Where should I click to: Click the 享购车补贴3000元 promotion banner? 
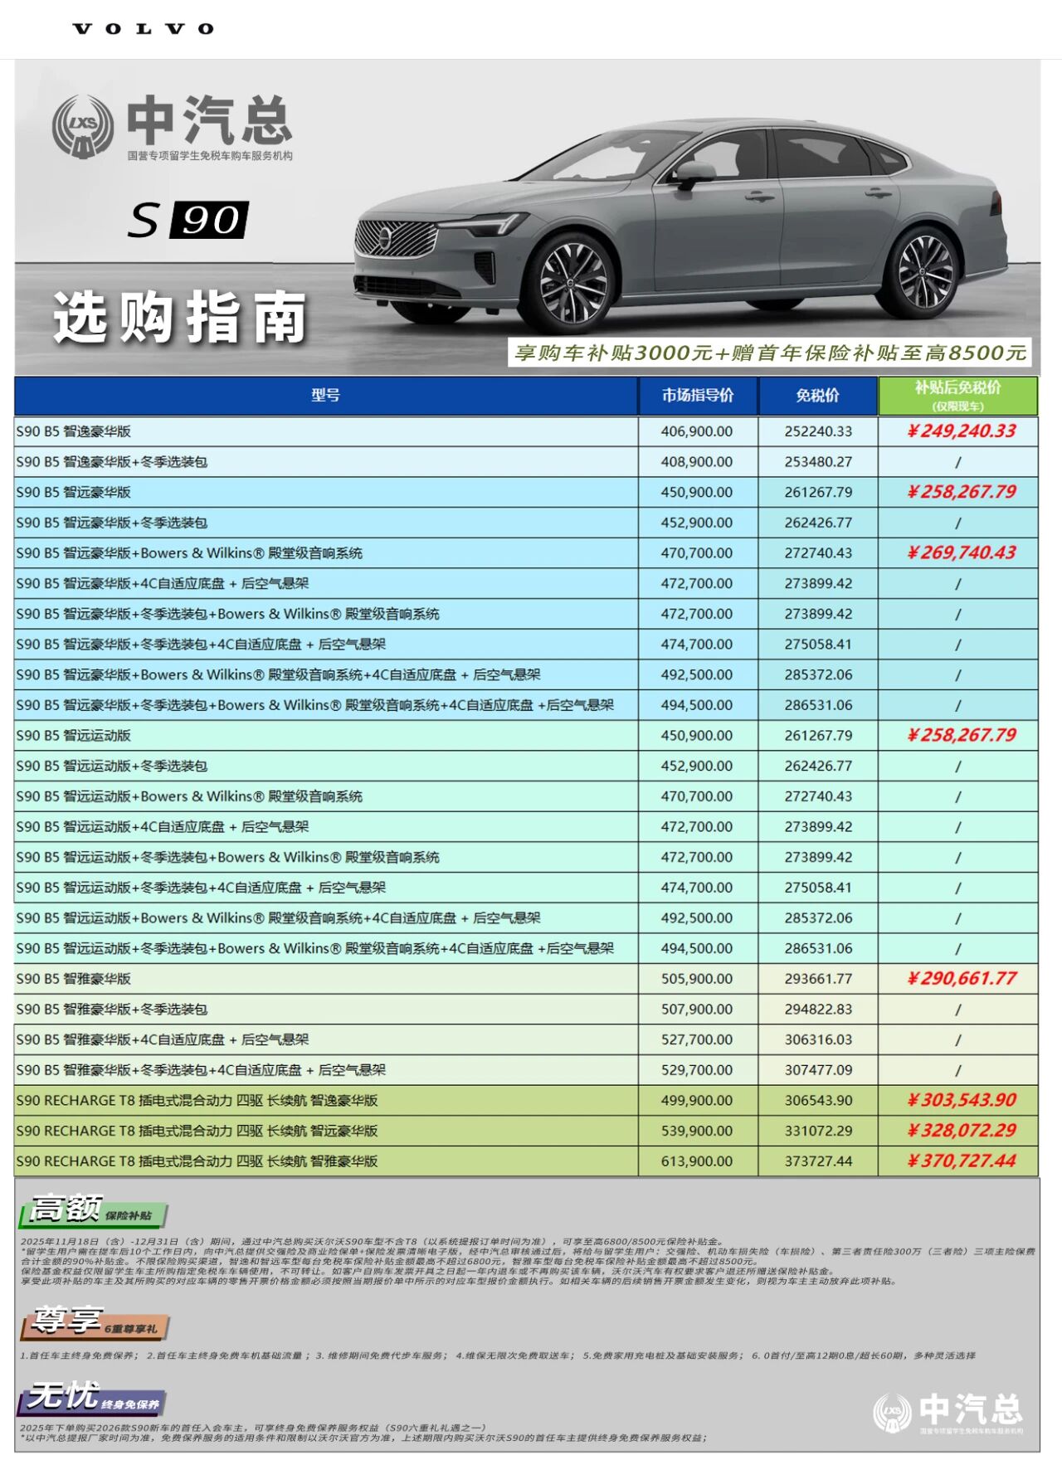click(x=769, y=353)
